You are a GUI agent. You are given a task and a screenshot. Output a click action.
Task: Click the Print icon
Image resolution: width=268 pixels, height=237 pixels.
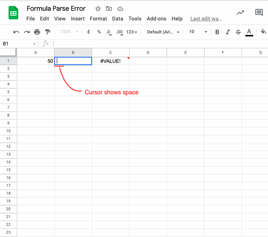click(x=37, y=32)
